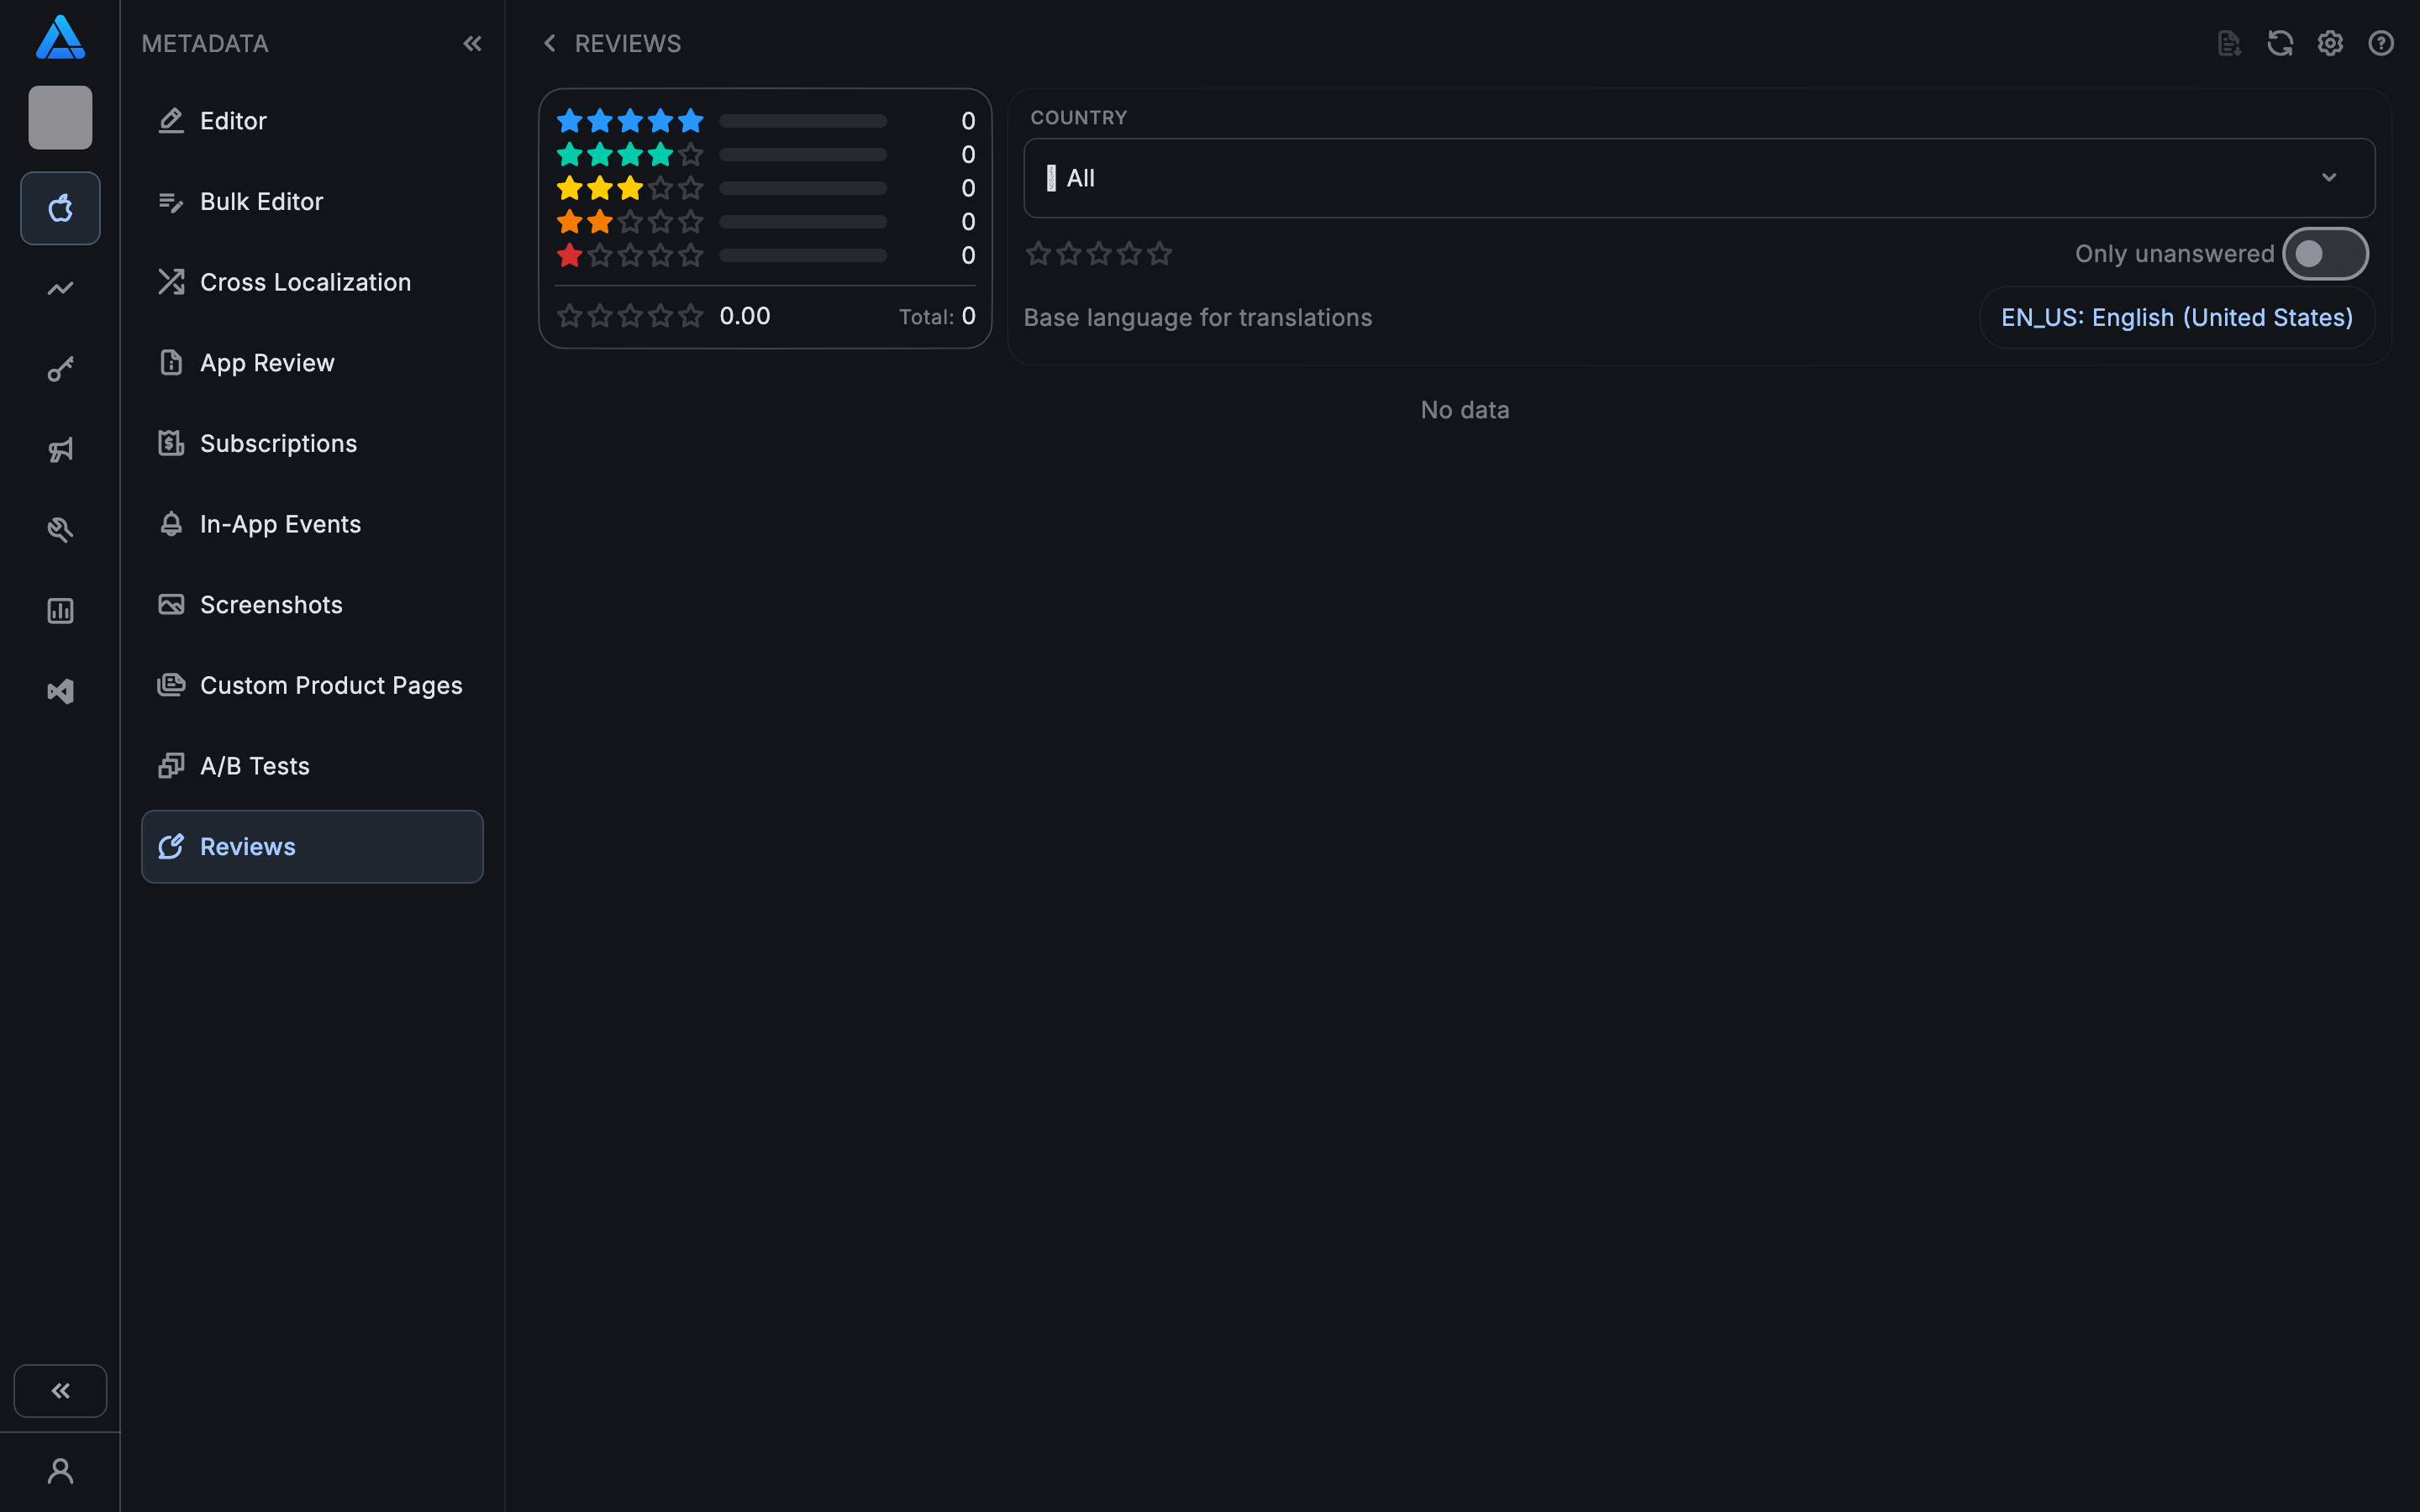Open the settings gear icon
Viewport: 2420px width, 1512px height.
(2330, 43)
